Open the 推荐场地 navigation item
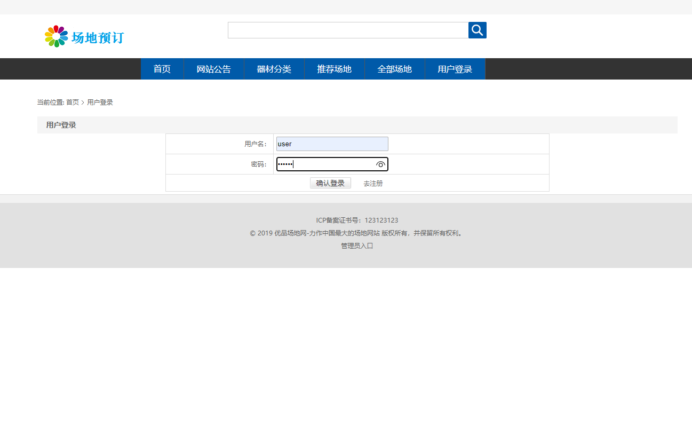Screen dimensions: 692x442 click(x=335, y=69)
